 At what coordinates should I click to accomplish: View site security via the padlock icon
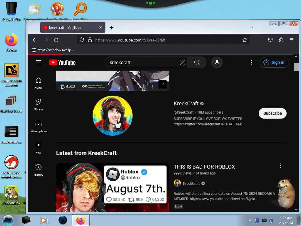(90, 40)
